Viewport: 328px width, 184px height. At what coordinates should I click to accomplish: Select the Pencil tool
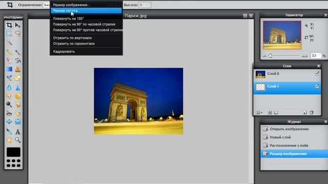pyautogui.click(x=9, y=52)
